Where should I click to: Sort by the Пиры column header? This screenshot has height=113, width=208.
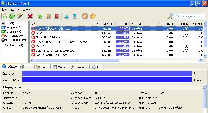click(x=182, y=24)
